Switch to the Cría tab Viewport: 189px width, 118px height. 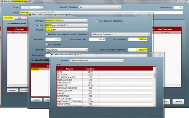tap(20, 18)
